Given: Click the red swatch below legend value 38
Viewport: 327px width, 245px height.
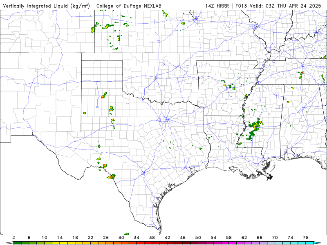Looking at the screenshot, I should (x=156, y=243).
